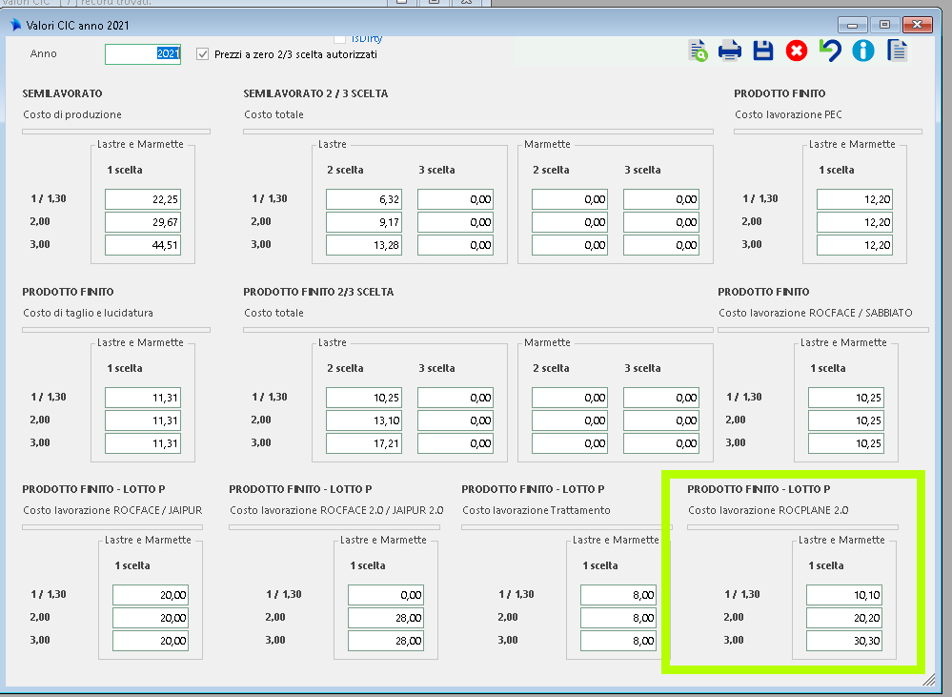Image resolution: width=952 pixels, height=697 pixels.
Task: Edit ROCFACE 2.0 / JAIPUR 2.0 1/1,30 field
Action: pyautogui.click(x=386, y=595)
